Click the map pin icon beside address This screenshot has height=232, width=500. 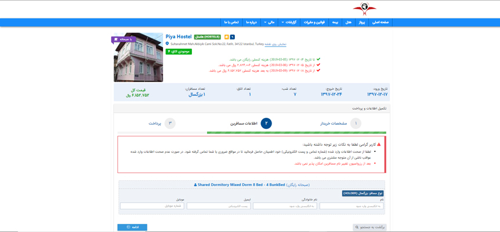point(168,43)
